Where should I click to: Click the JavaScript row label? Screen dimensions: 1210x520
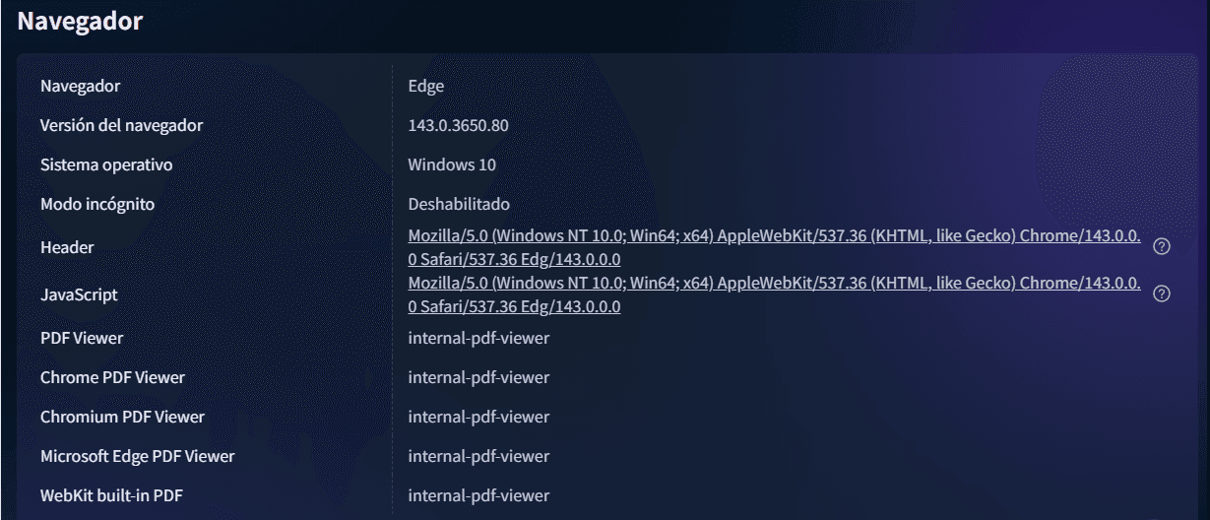tap(77, 294)
